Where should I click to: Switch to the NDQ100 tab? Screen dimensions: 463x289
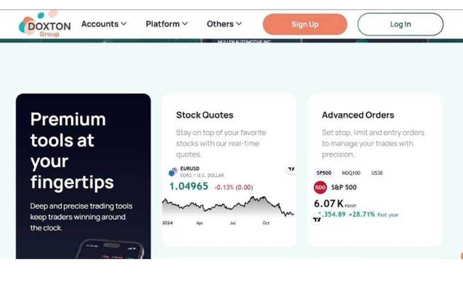pos(351,173)
